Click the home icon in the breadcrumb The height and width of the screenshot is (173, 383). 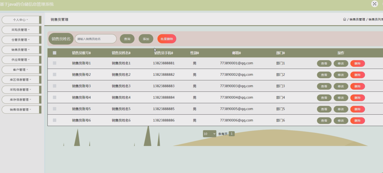(345, 20)
